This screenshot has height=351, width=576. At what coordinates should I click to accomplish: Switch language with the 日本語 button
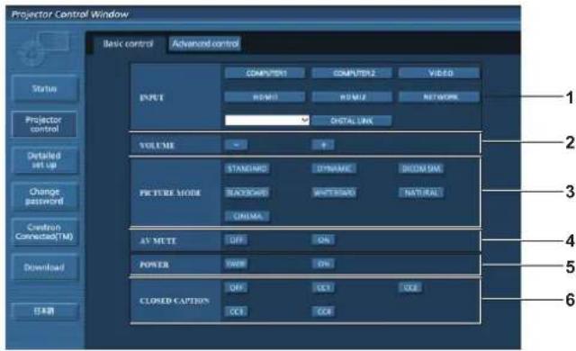tap(44, 311)
